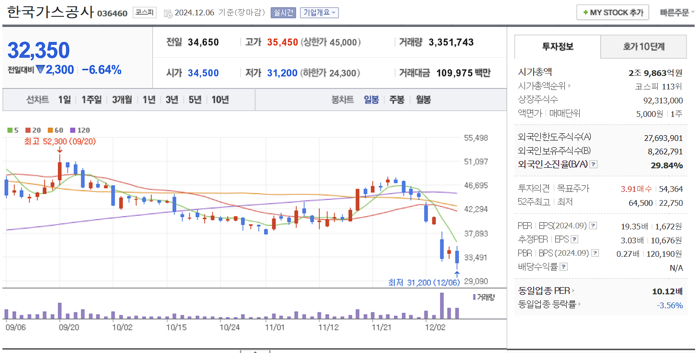Click the help icon next to PBR BPS
The width and height of the screenshot is (698, 353).
(x=595, y=253)
